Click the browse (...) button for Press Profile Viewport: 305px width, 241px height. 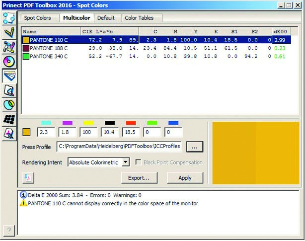(195, 147)
